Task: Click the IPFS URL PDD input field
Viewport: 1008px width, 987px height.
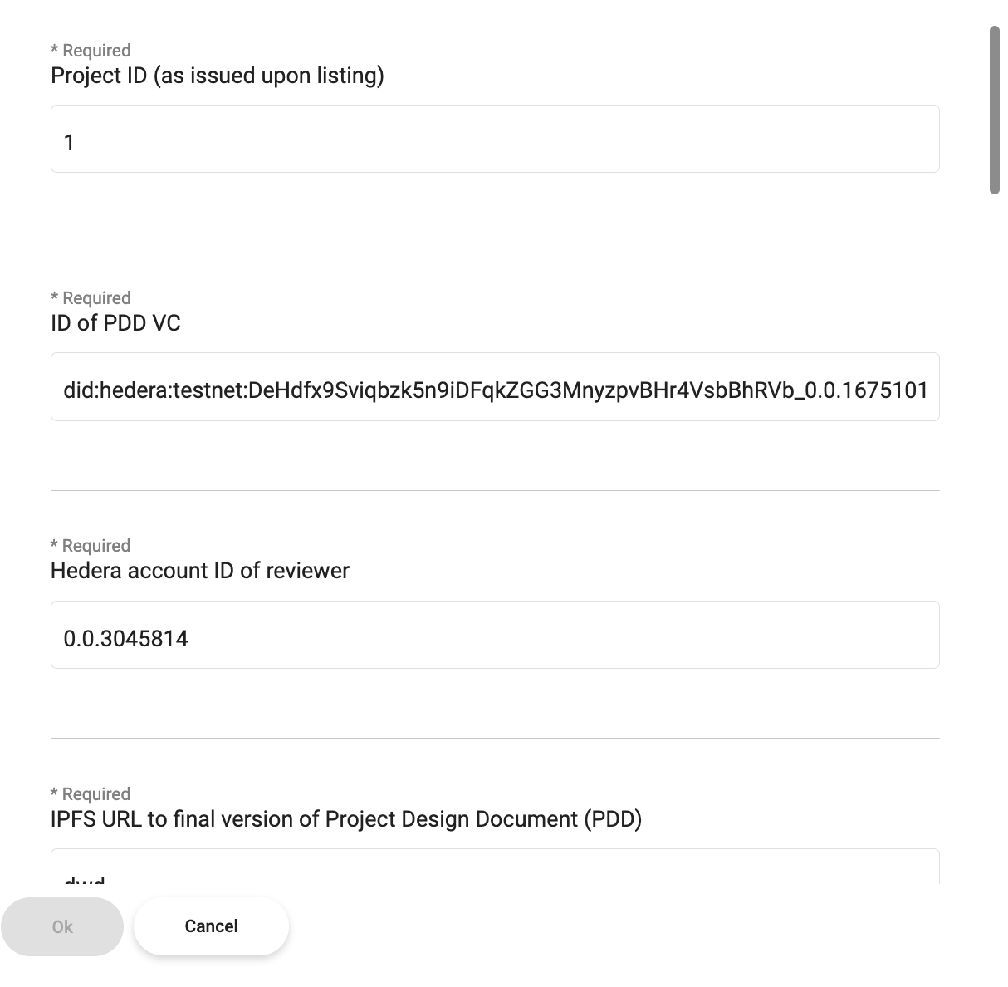Action: click(495, 868)
